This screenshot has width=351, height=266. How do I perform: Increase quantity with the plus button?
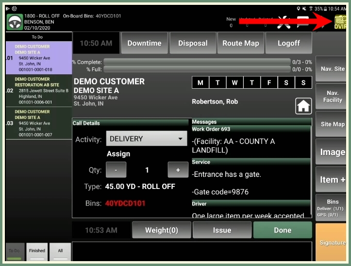click(x=178, y=170)
